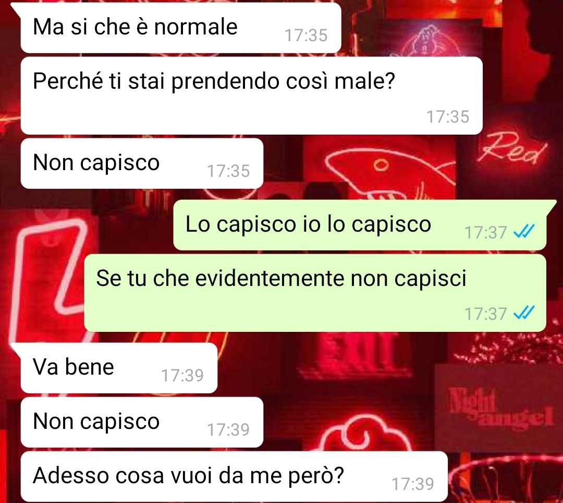Tap read receipt checkmarks on 'Lo capisco' message
The height and width of the screenshot is (503, 563).
pyautogui.click(x=524, y=231)
